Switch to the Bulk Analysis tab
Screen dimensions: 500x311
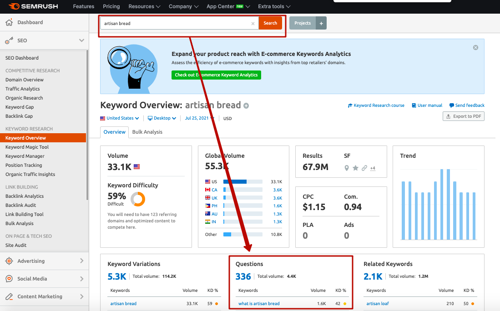147,132
